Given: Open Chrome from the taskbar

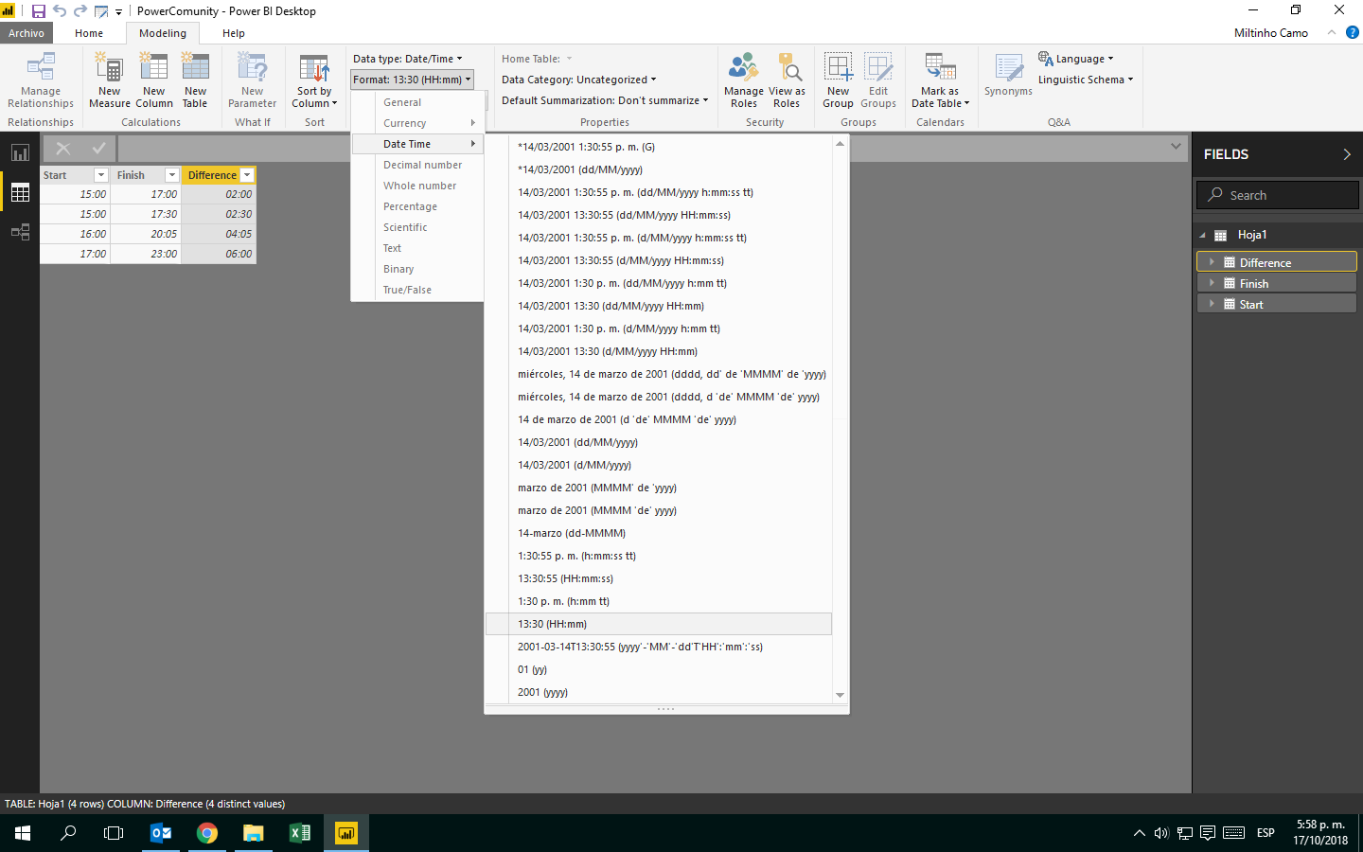Looking at the screenshot, I should 207,833.
